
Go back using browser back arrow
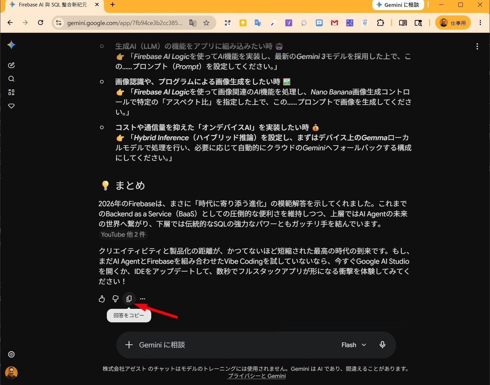[x=10, y=23]
